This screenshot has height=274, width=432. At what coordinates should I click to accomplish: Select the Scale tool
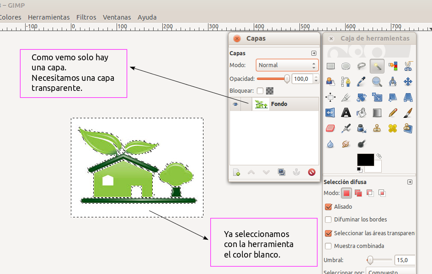[x=377, y=97]
